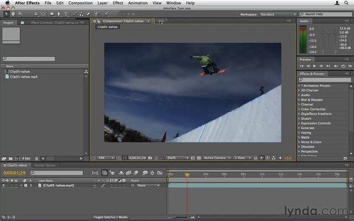Select the Hand tool

pyautogui.click(x=14, y=14)
